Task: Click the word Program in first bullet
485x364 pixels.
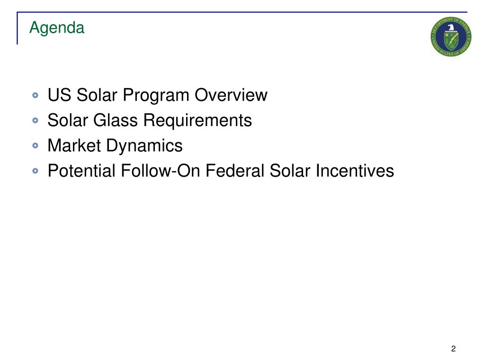Action: [156, 96]
